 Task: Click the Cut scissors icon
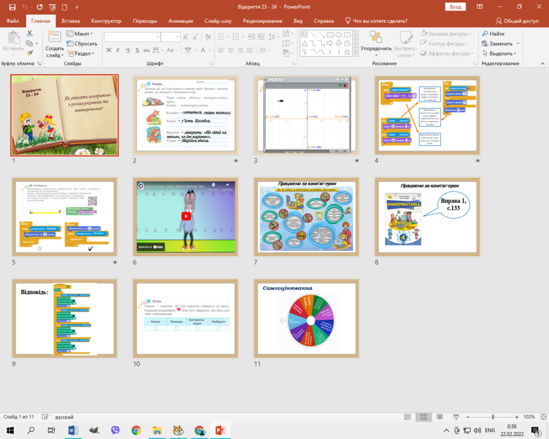(x=30, y=33)
